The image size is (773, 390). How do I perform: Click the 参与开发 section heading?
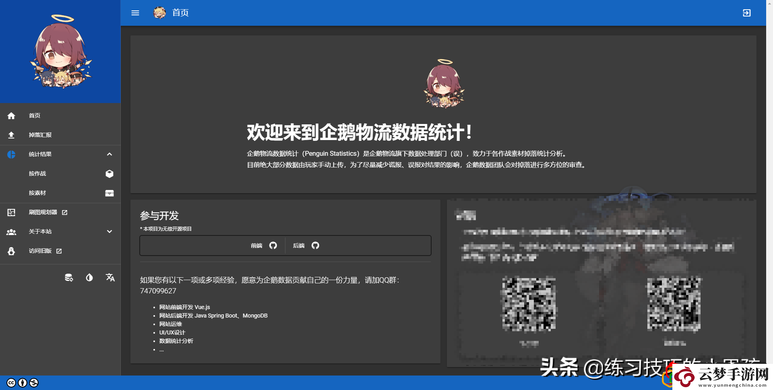point(159,216)
